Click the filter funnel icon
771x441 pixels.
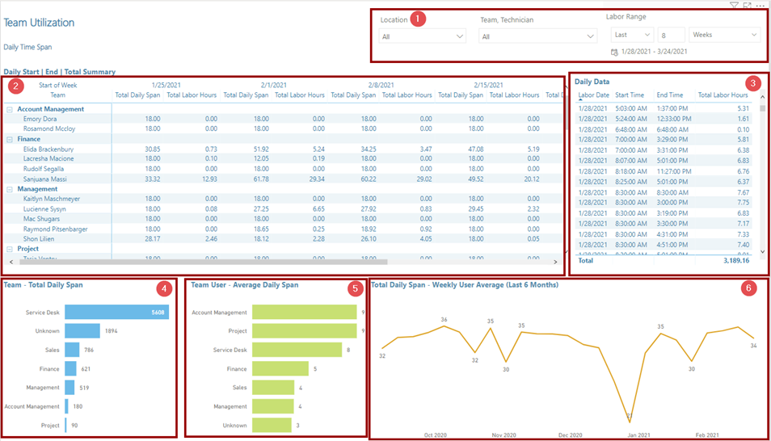(x=733, y=6)
